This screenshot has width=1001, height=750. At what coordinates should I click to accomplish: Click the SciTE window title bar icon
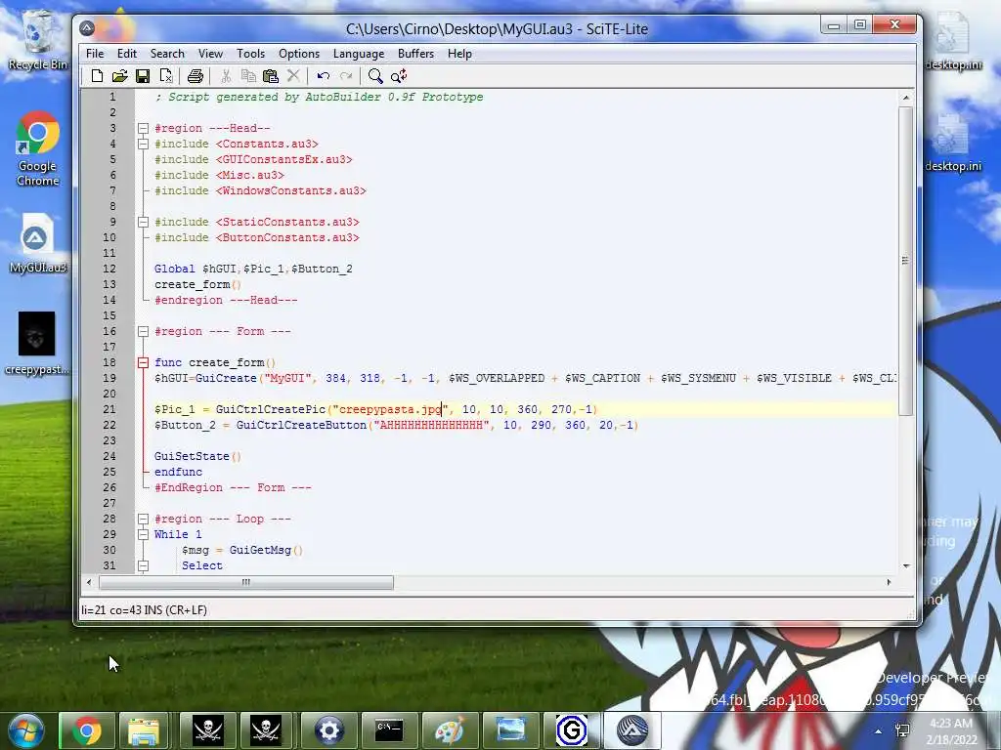pyautogui.click(x=87, y=28)
